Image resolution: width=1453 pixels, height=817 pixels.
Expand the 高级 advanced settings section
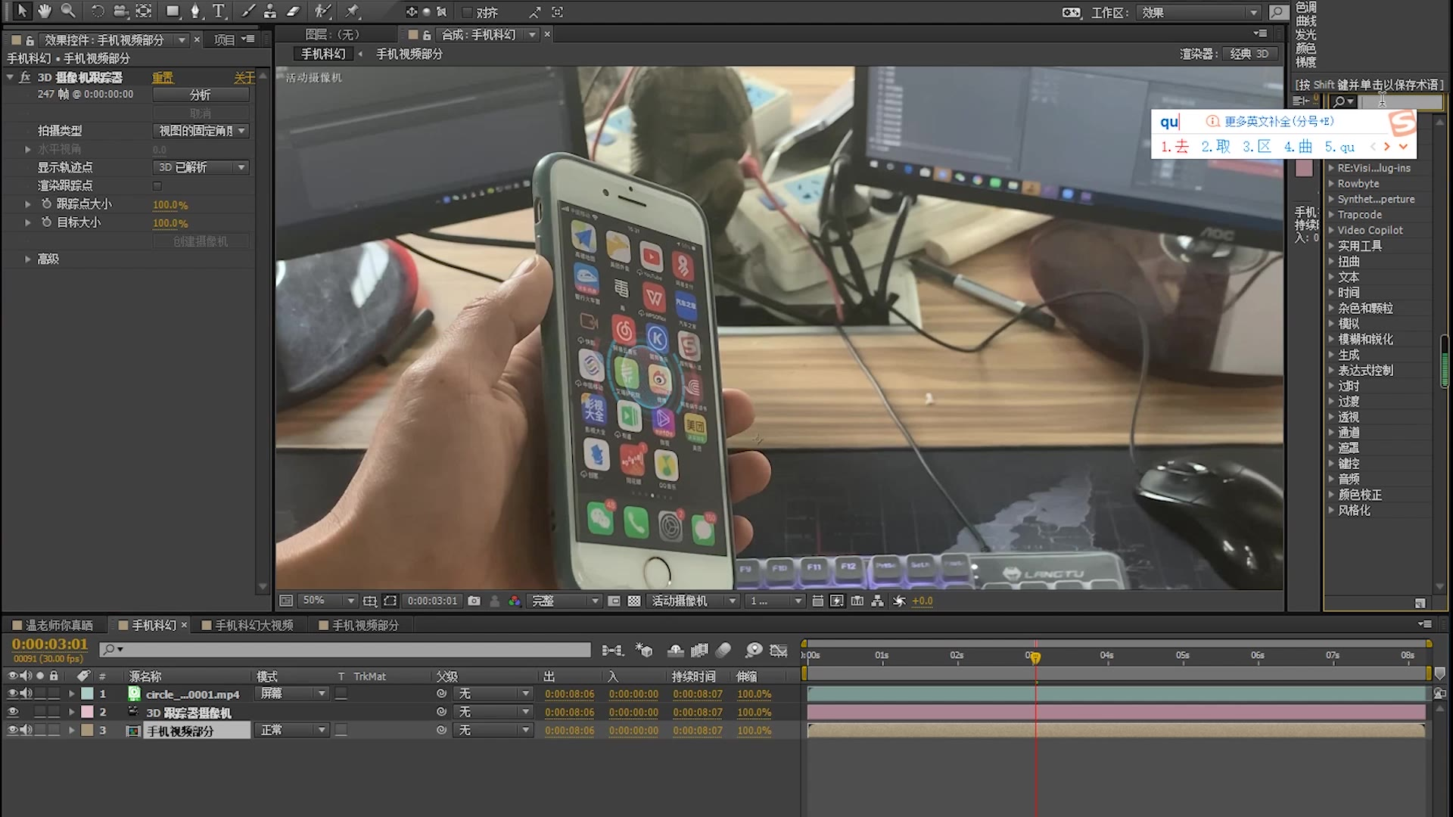[27, 259]
